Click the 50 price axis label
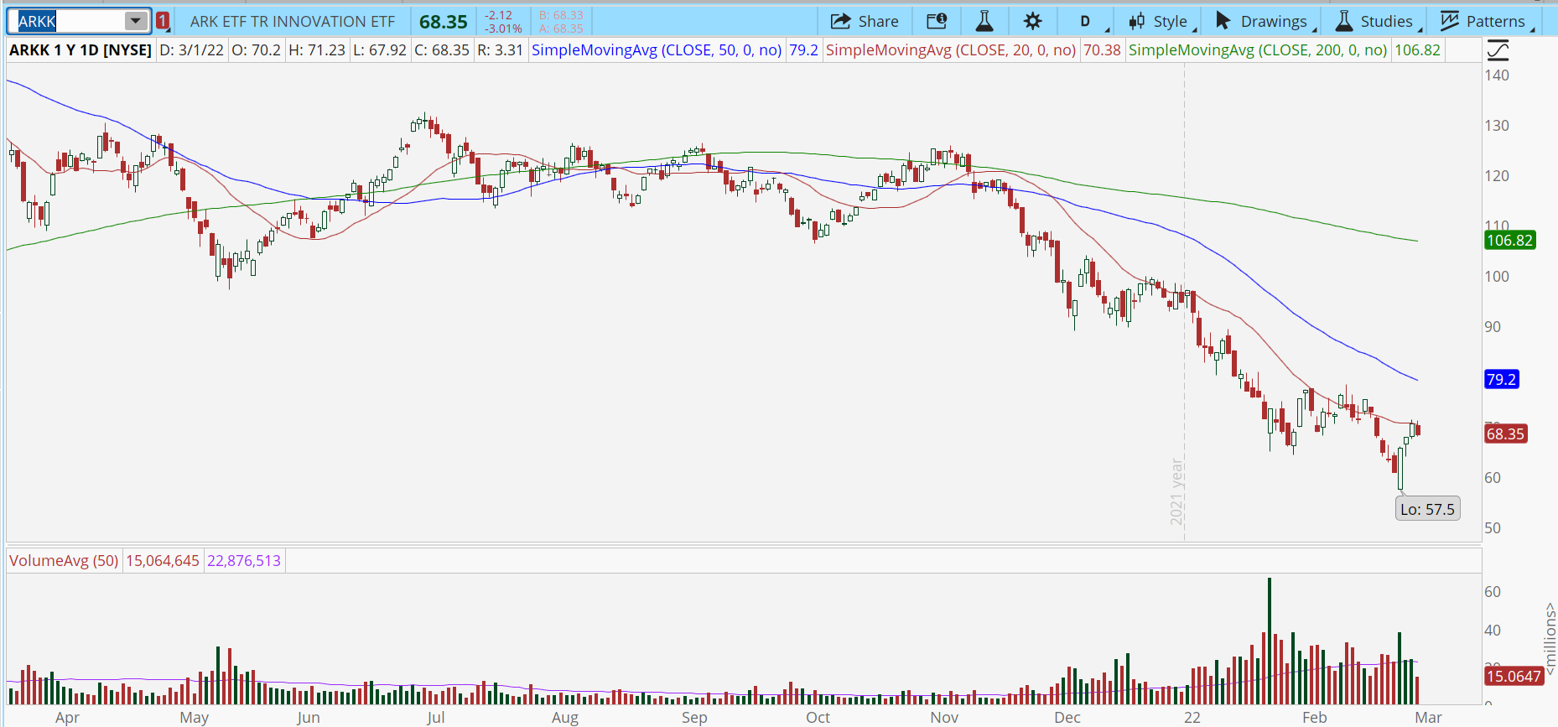 [1493, 528]
